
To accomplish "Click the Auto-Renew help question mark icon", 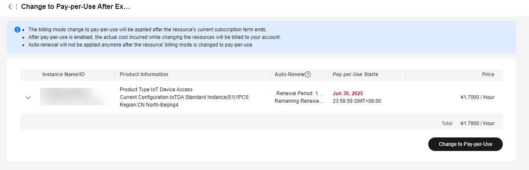I will 308,74.
